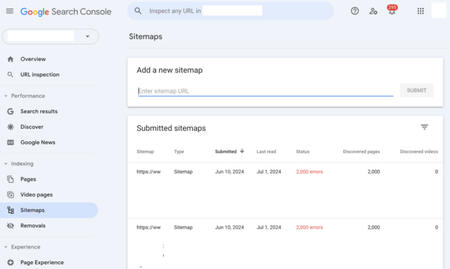Viewport: 450px width, 269px height.
Task: Click the Sitemaps tree icon
Action: pos(11,210)
